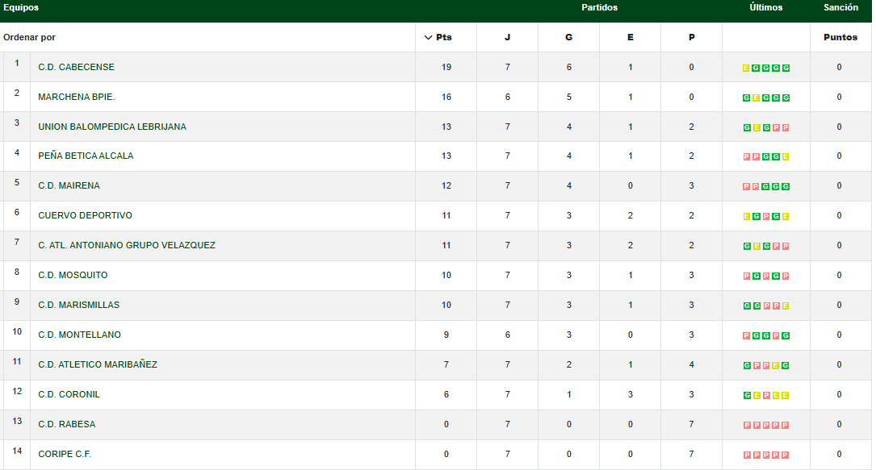Open C.D. Cabecense team link

coord(76,68)
